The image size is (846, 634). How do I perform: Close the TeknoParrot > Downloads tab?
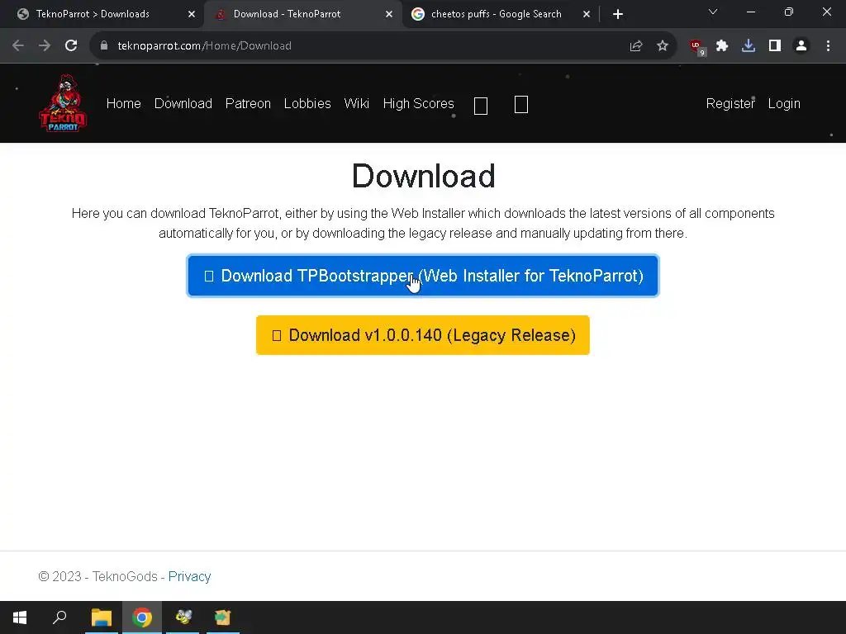click(192, 15)
